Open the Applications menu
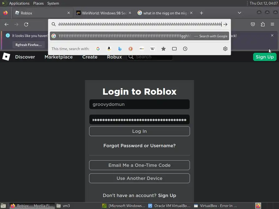 pyautogui.click(x=19, y=3)
